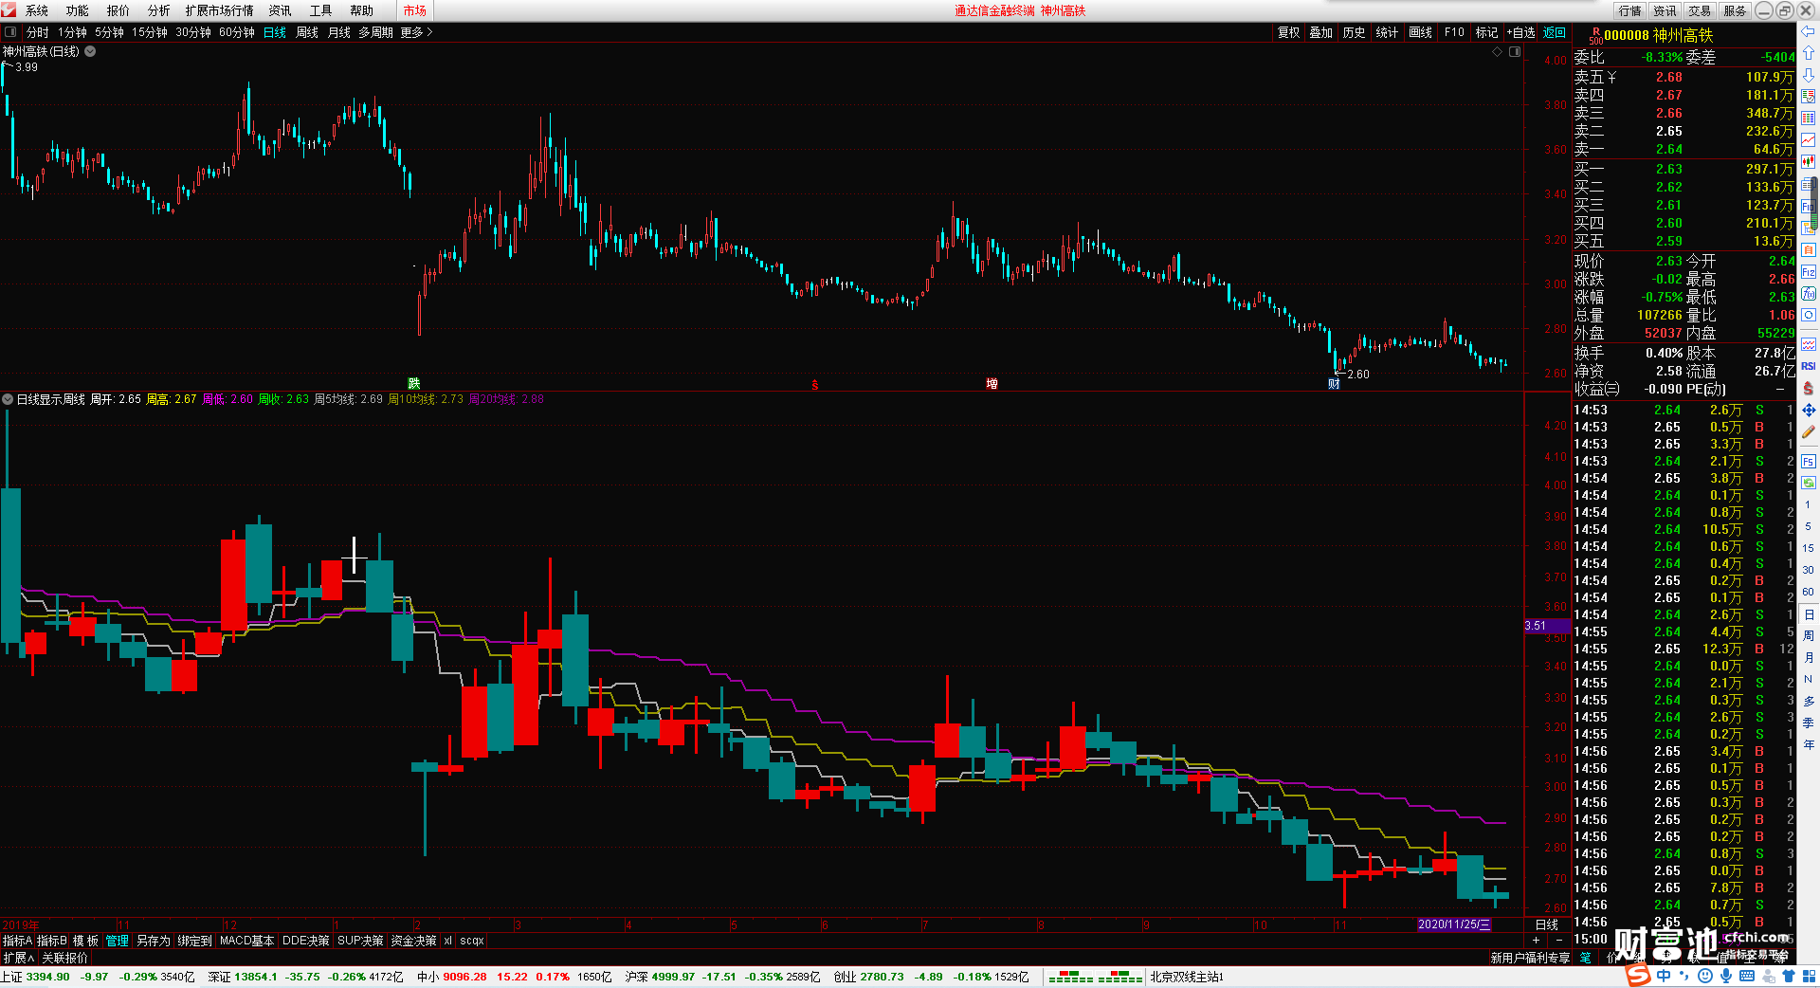1820x988 pixels.
Task: Click the right sidebar vertical scrollbar thumb
Action: click(x=1814, y=202)
